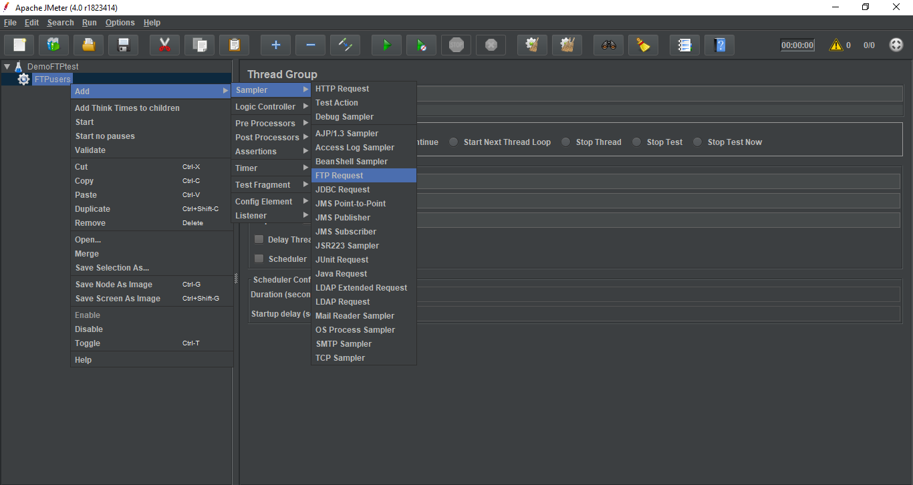
Task: Select the Stop Test Now radio button
Action: coord(698,142)
